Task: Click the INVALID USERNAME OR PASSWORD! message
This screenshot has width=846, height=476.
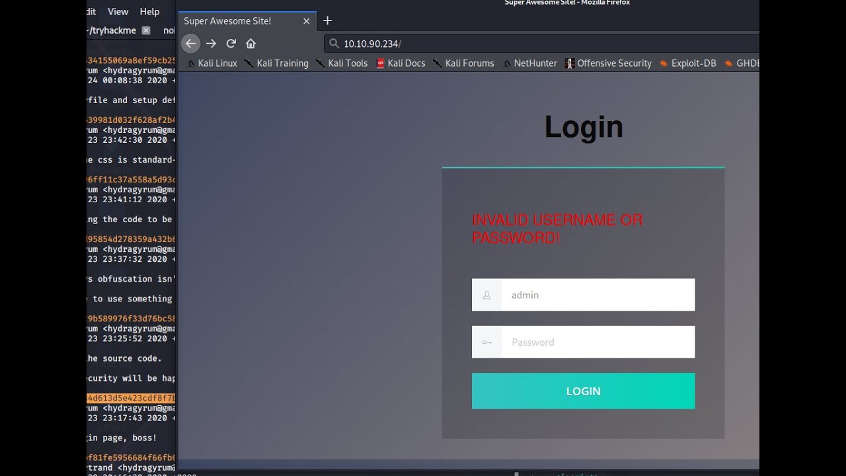Action: 557,229
